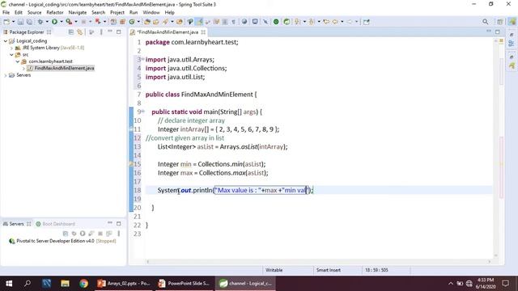Open the Debug configurations dropdown arrow
518x291 pixels.
click(47, 22)
